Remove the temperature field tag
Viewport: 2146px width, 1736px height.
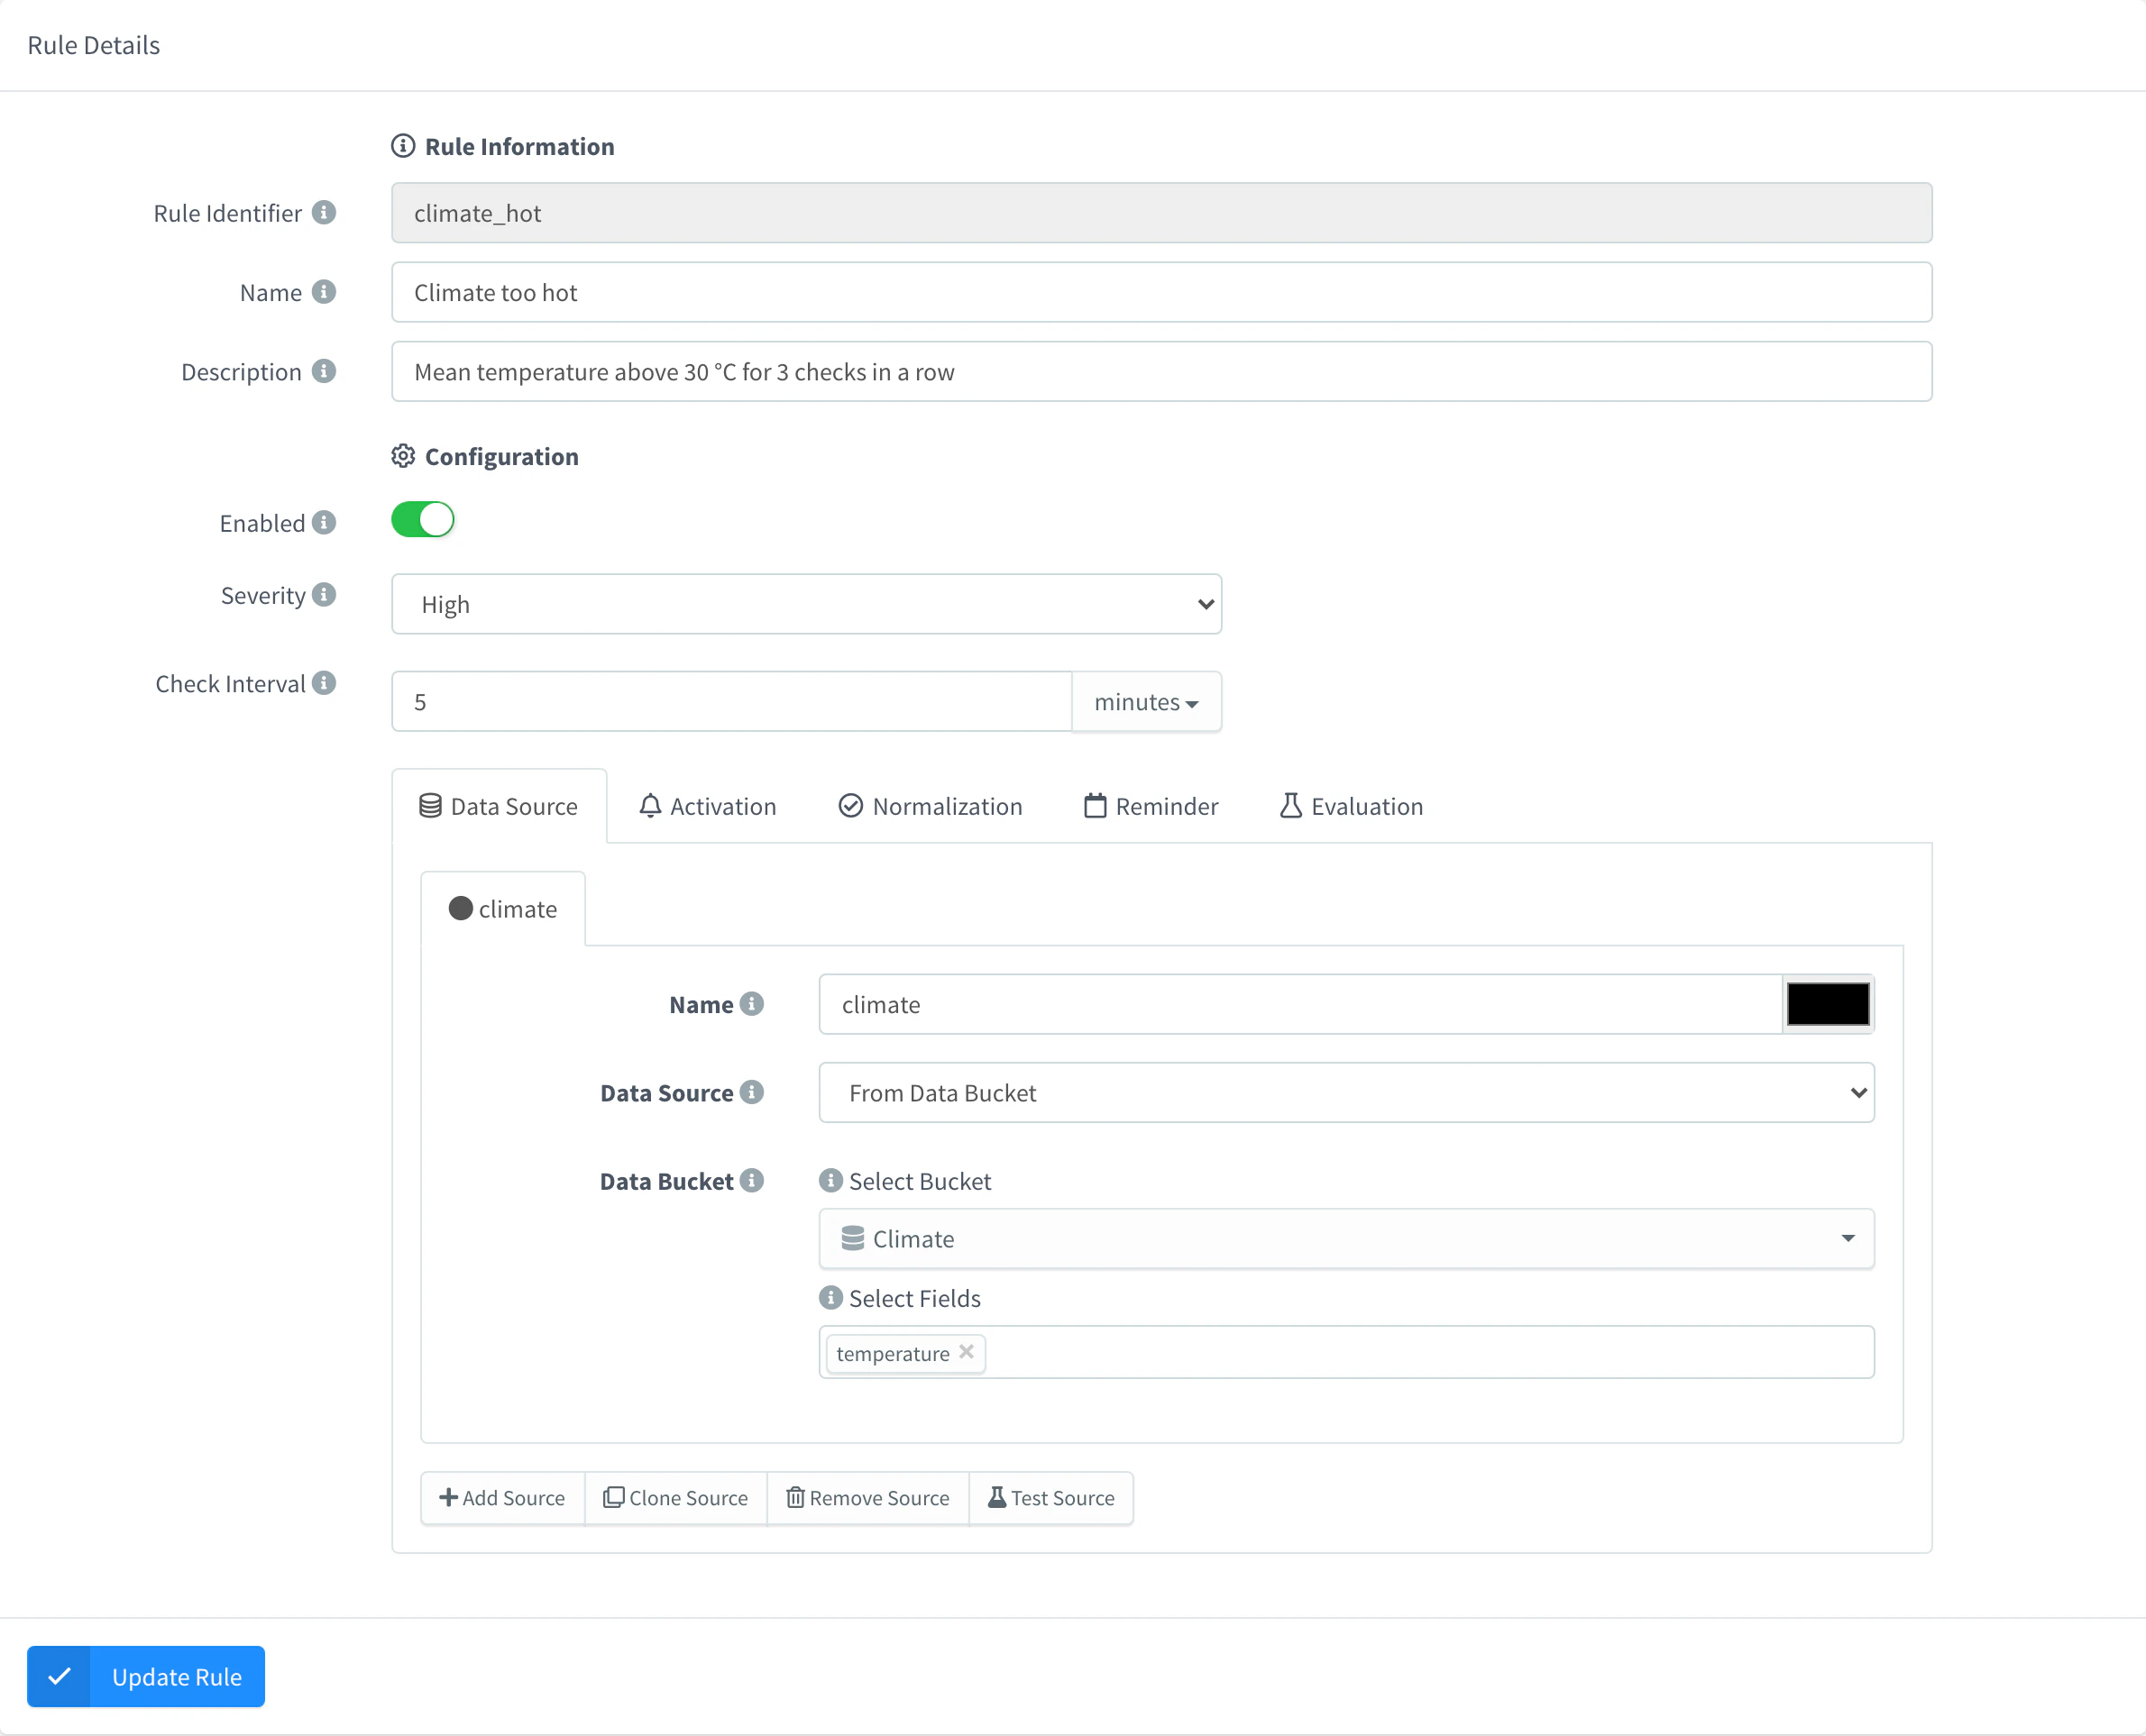(x=966, y=1351)
